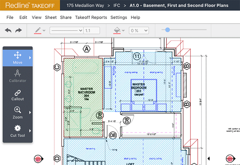Image resolution: width=240 pixels, height=165 pixels.
Task: Select the Move tool
Action: 17,58
